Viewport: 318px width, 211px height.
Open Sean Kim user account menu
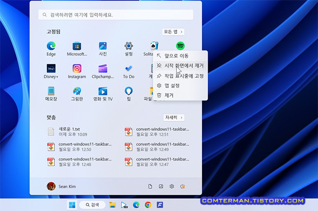tap(61, 187)
